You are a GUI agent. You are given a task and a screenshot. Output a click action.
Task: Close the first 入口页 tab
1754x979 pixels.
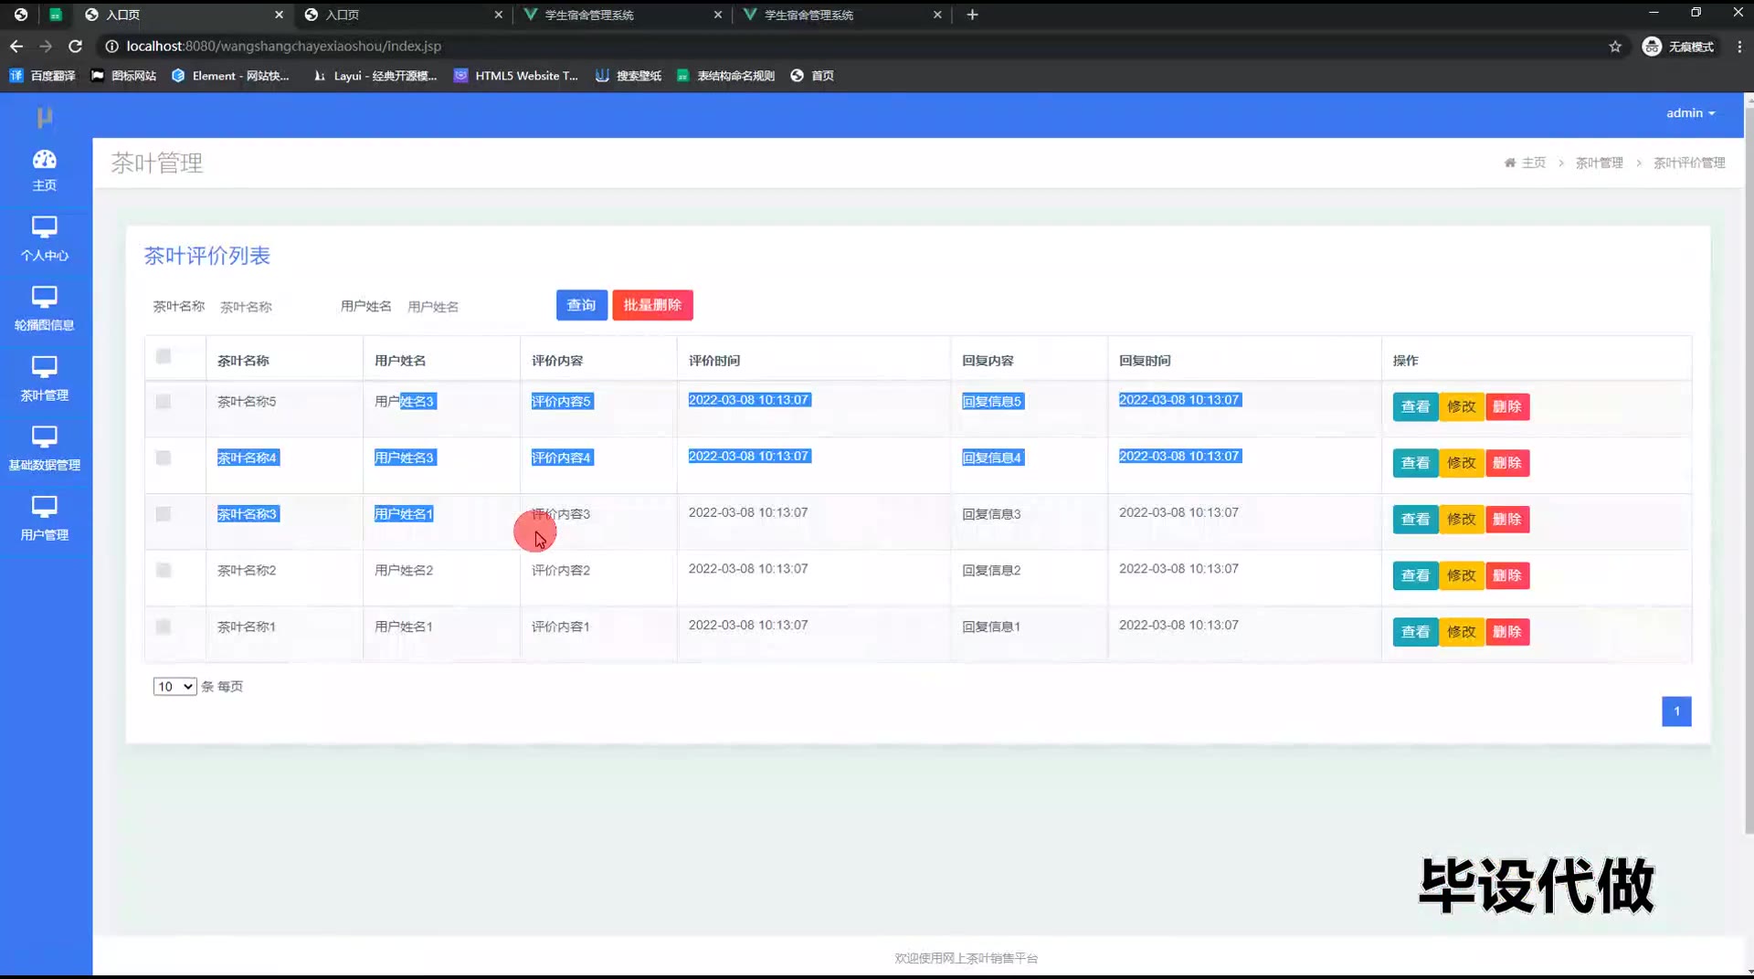click(279, 15)
